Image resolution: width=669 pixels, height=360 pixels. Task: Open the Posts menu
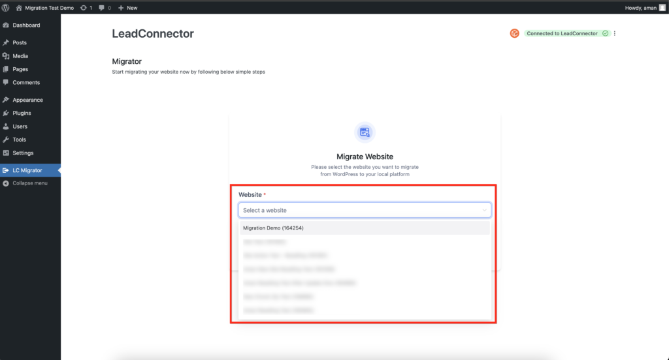30,42
